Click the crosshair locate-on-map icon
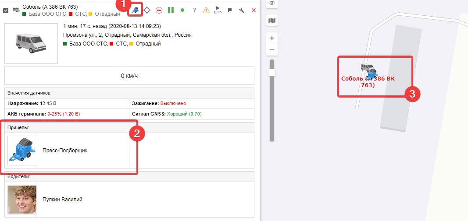Screen dimensions: 468x221 (x=147, y=10)
